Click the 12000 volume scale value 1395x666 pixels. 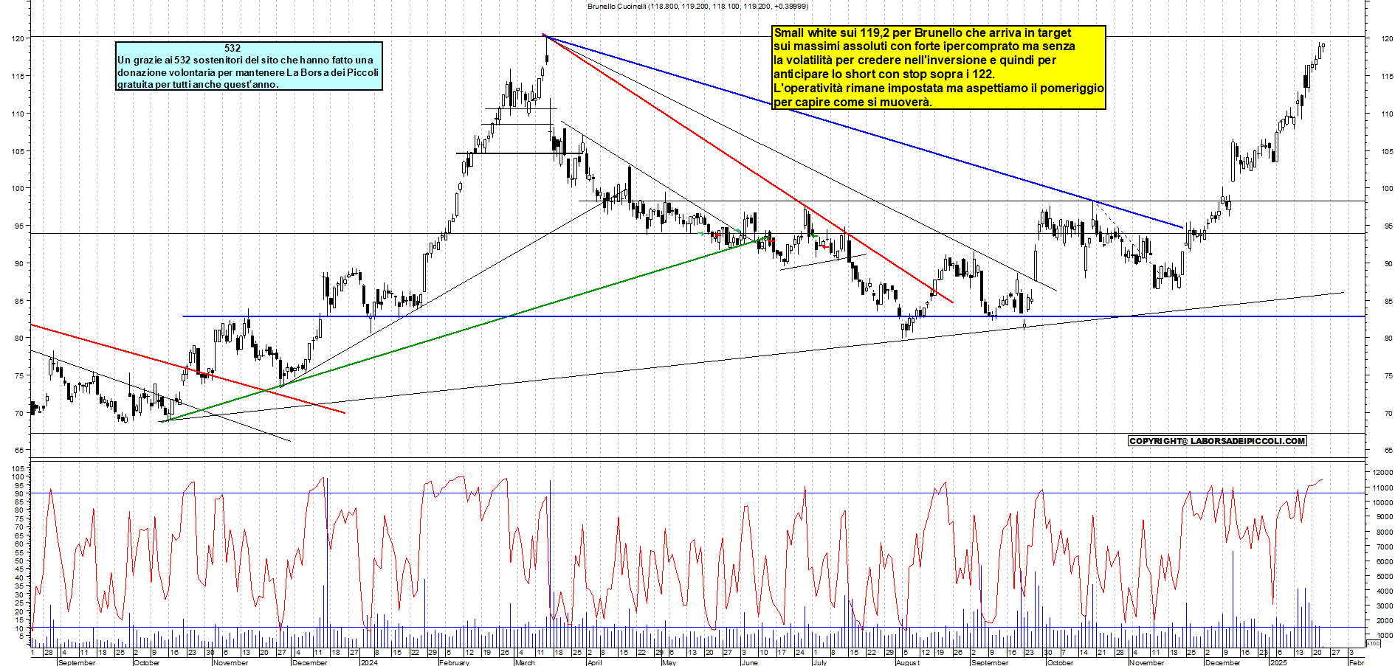tap(1382, 472)
